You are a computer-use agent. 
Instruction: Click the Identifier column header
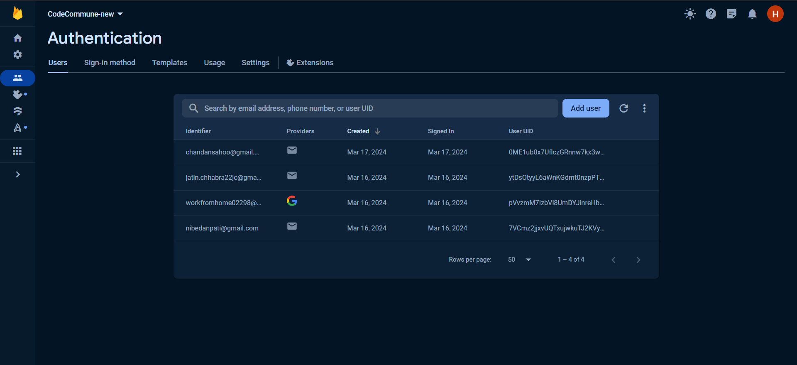(x=198, y=131)
